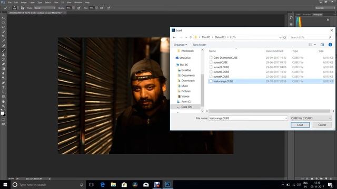The image size is (337, 189).
Task: Click the background color swatch
Action: (x=4, y=115)
